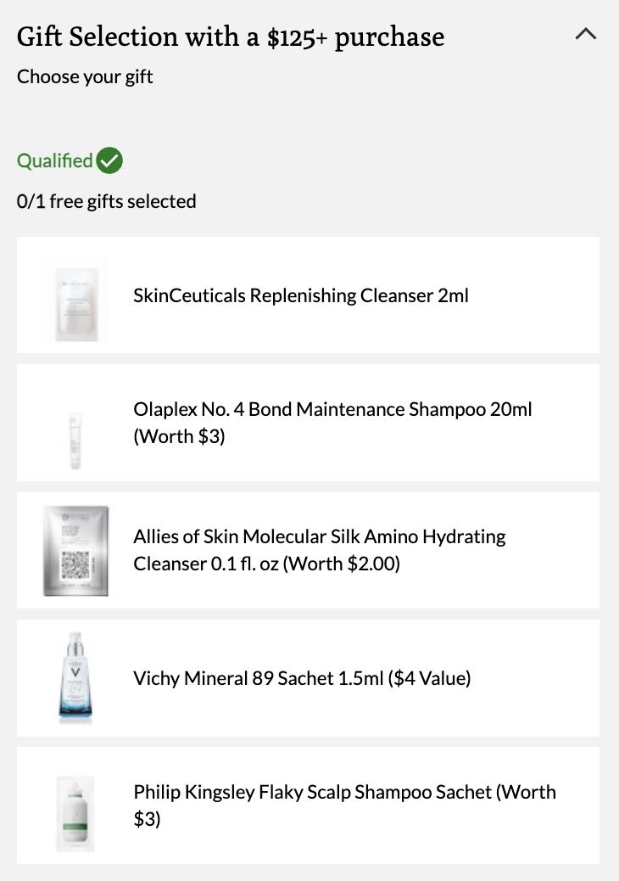Choose Olaplex No. 4 Bond Maintenance Shampoo gift
The image size is (619, 881).
point(308,423)
